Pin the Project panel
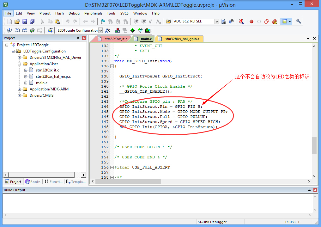The image size is (321, 227). coord(78,38)
